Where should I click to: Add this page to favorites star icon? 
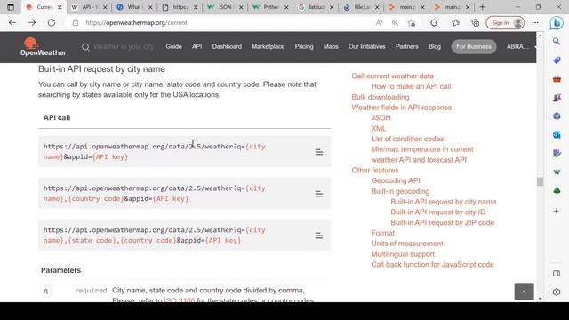coord(411,23)
